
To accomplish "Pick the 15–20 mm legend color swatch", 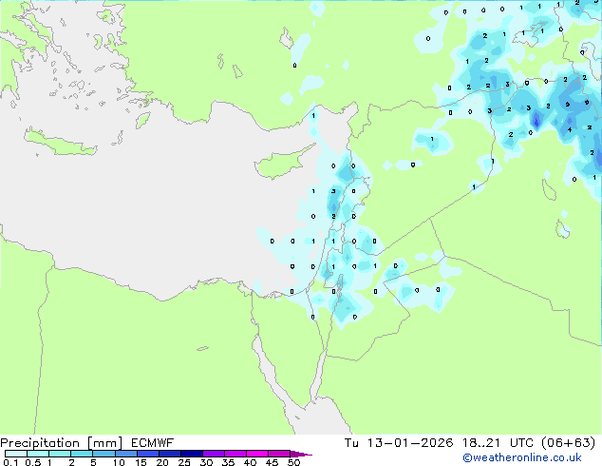I will coord(147,454).
